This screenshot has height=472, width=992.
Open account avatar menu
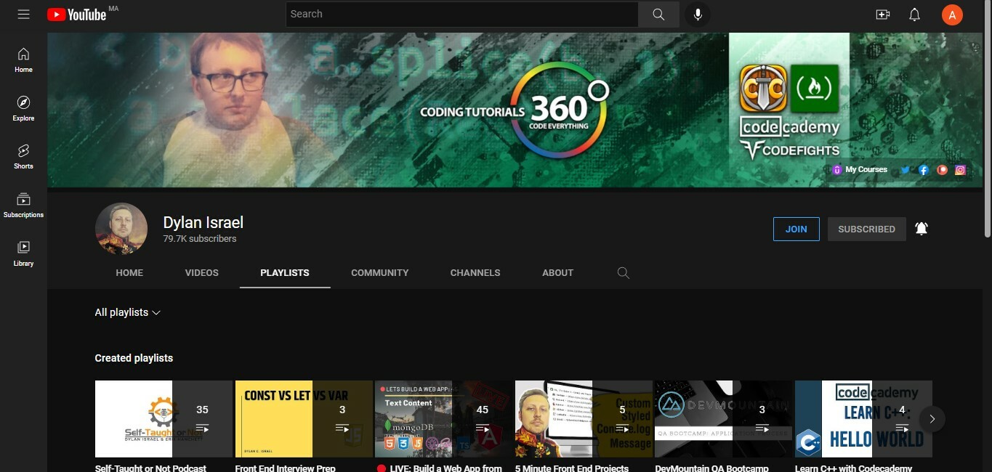tap(952, 15)
